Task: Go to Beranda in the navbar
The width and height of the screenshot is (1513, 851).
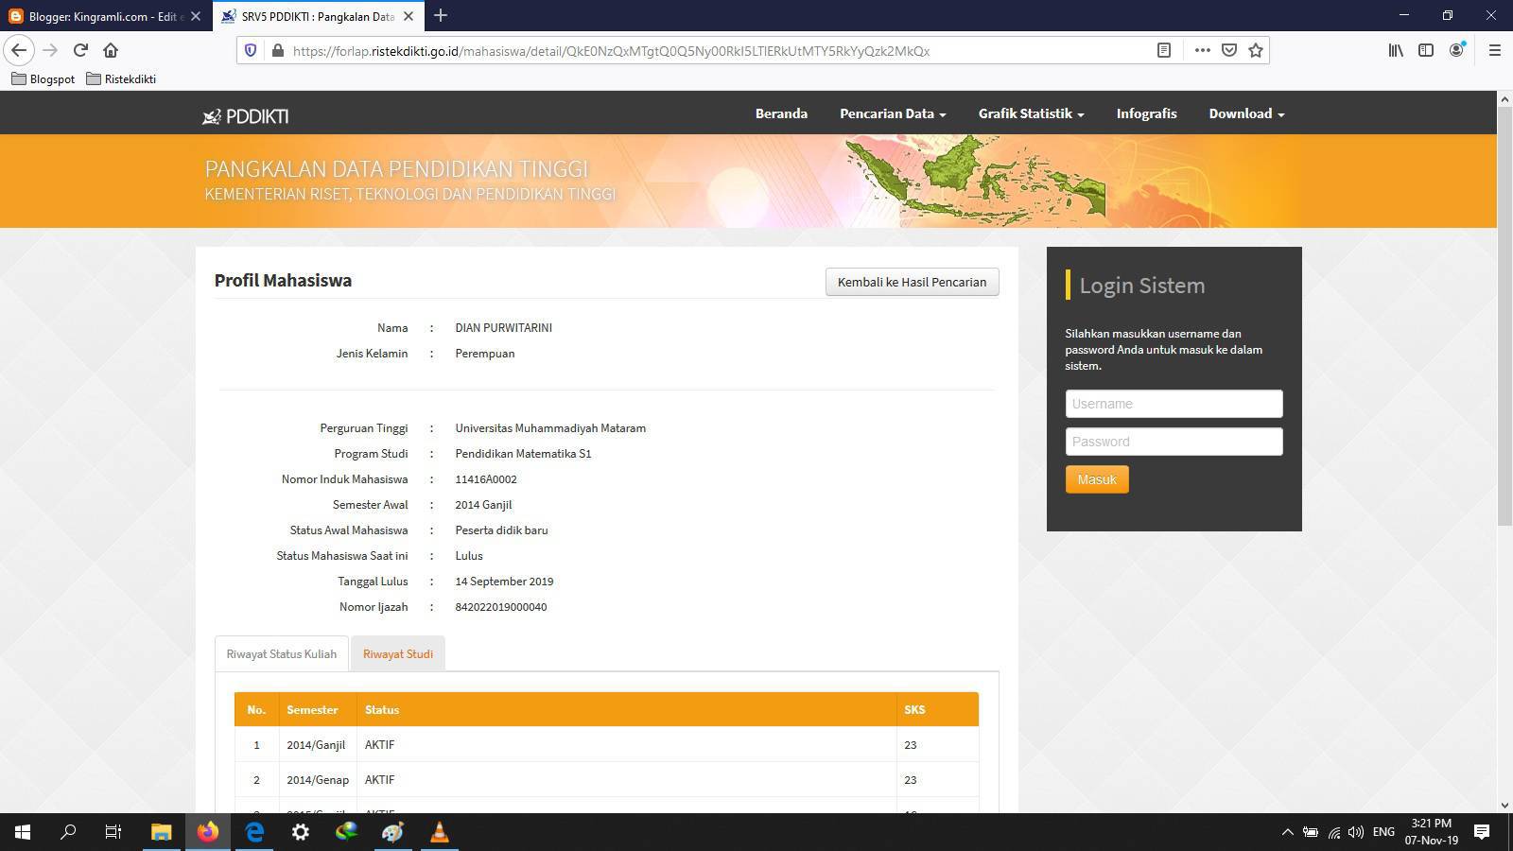Action: click(781, 113)
